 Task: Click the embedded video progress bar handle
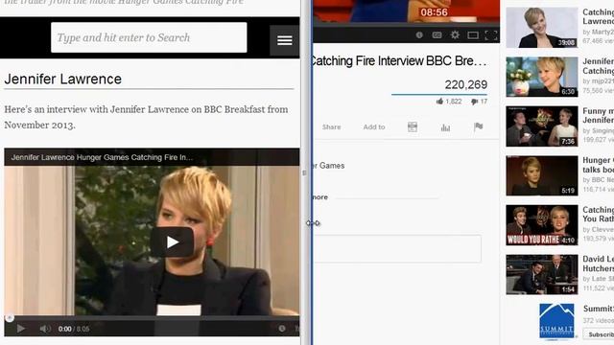point(10,318)
